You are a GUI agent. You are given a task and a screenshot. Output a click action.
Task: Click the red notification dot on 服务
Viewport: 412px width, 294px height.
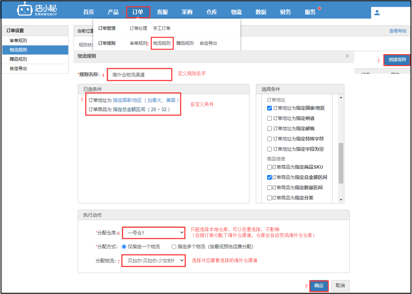(x=319, y=8)
